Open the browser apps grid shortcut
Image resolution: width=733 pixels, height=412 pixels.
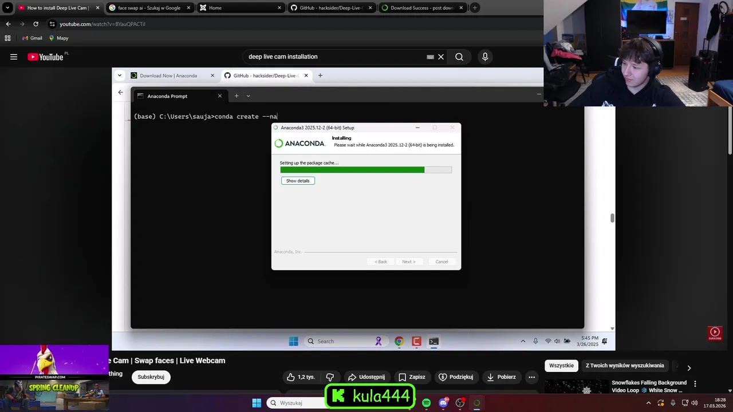(x=7, y=38)
